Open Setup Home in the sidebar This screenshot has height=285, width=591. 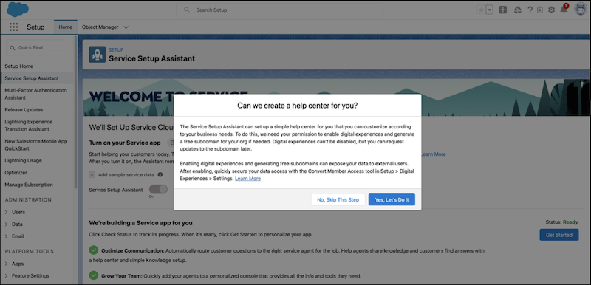[19, 66]
